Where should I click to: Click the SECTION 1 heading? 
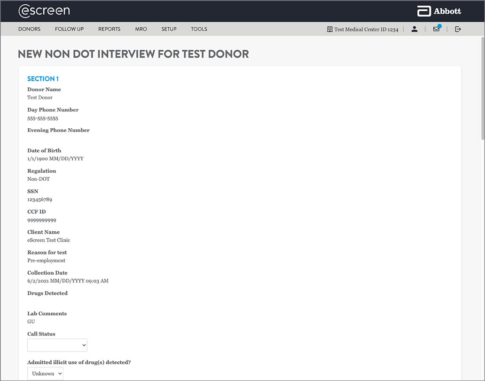coord(43,79)
